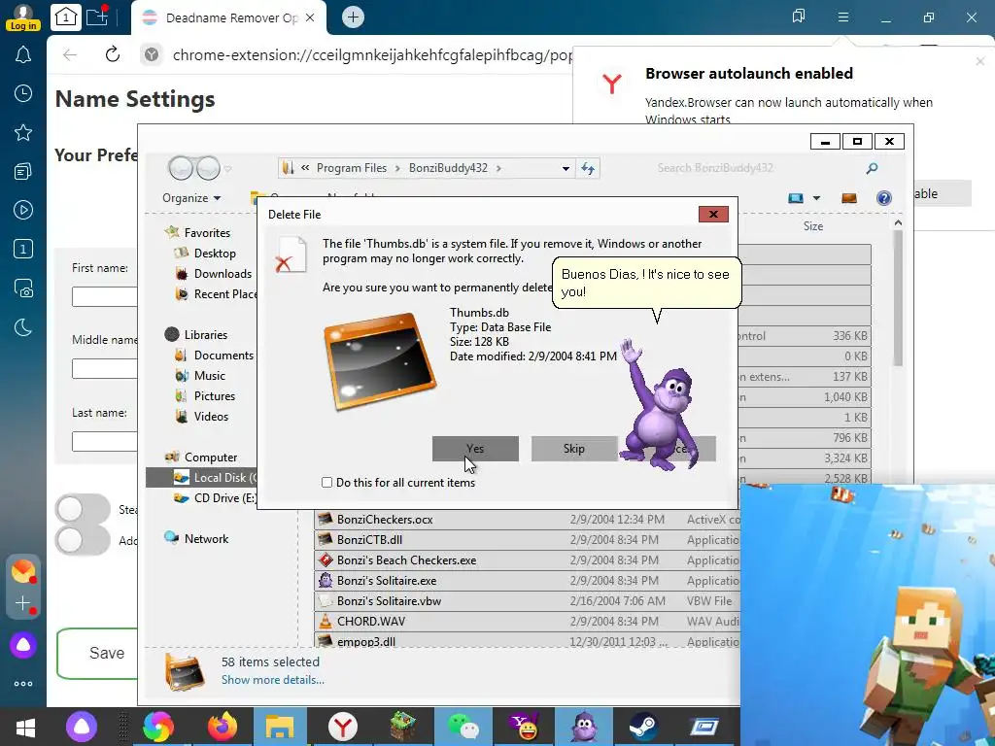Toggle Explorer preview pane icon

click(x=849, y=198)
